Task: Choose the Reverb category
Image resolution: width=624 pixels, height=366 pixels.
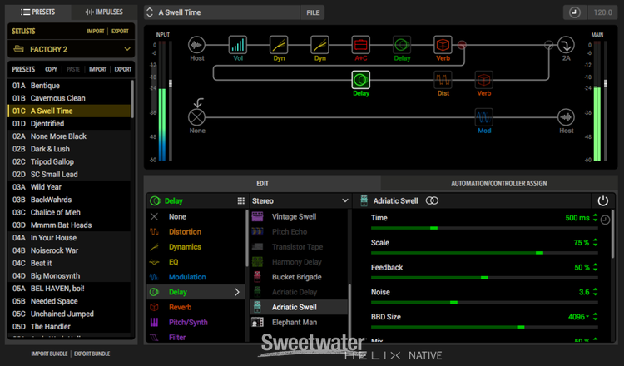Action: 196,307
